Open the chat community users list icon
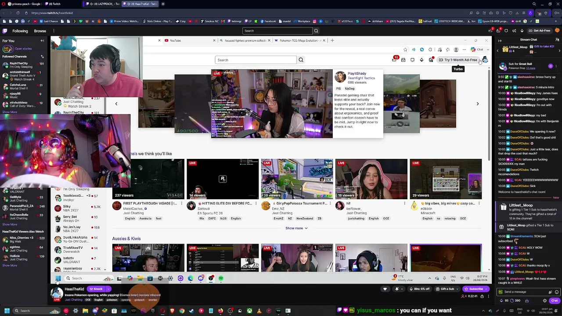Viewport: 562px width, 316px height. [x=557, y=40]
